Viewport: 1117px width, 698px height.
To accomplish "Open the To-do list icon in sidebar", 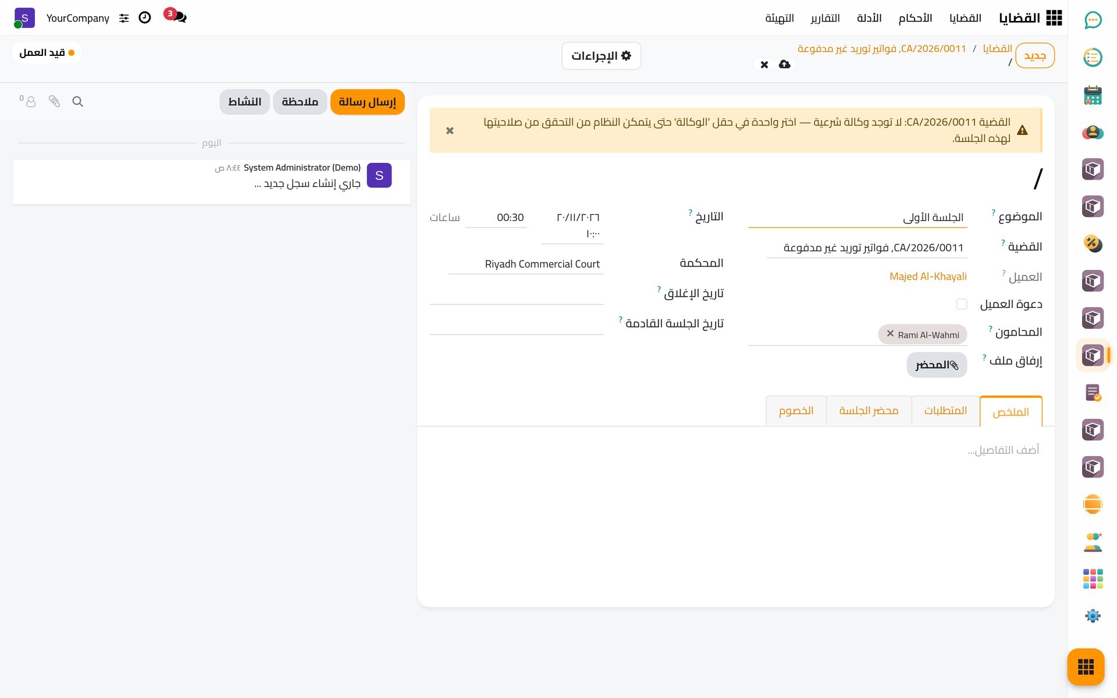I will tap(1093, 58).
